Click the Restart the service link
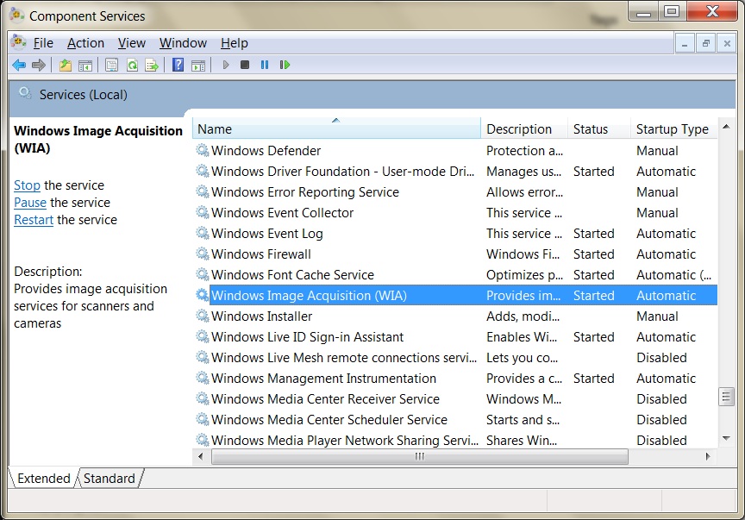The height and width of the screenshot is (520, 745). [x=34, y=220]
